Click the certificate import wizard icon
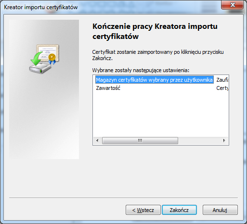 [44, 59]
